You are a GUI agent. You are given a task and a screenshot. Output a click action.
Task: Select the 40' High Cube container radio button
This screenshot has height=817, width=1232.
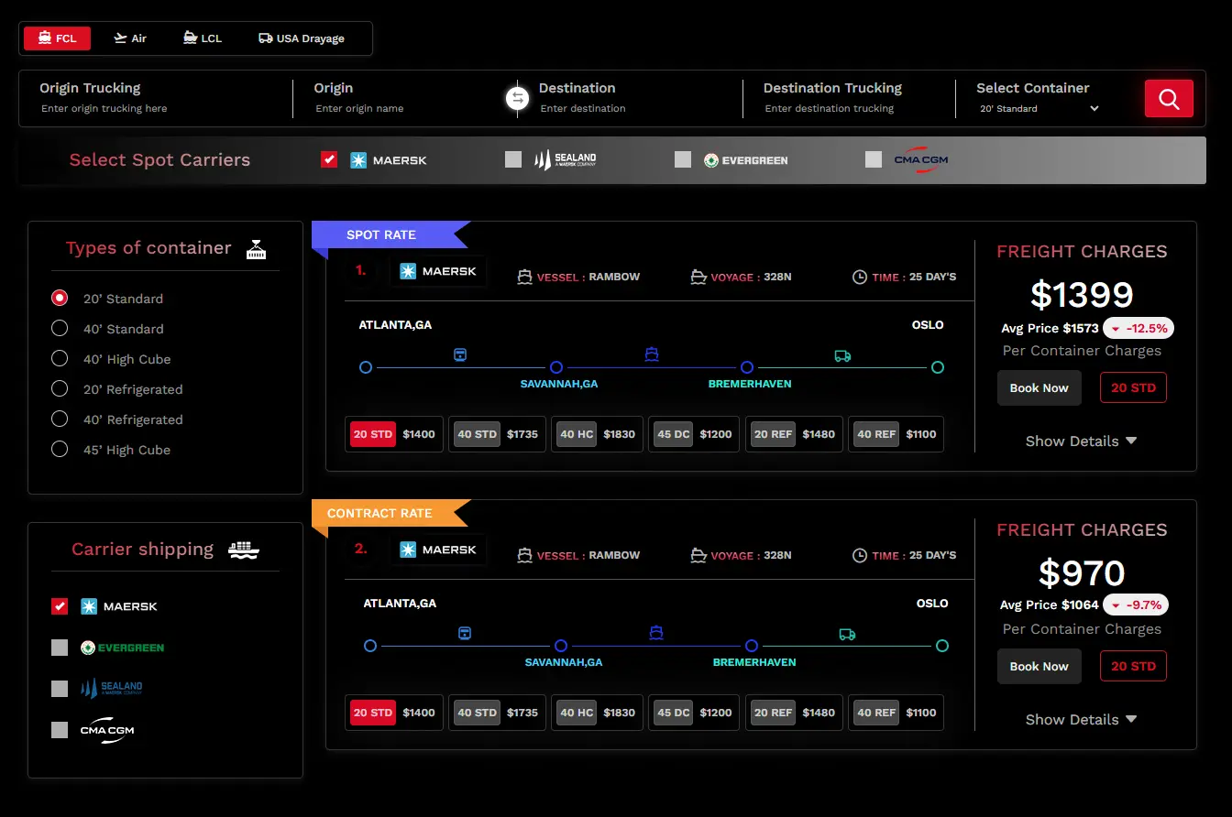pyautogui.click(x=60, y=359)
